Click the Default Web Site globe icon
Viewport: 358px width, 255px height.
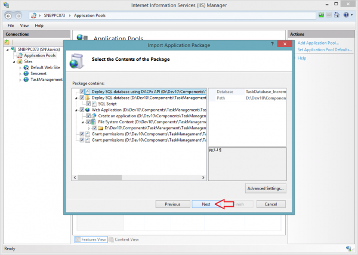click(x=26, y=67)
